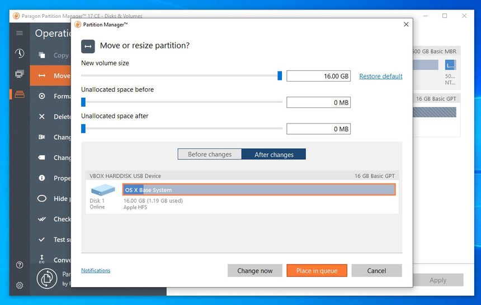
Task: Click the computer monitor icon in sidebar
Action: click(20, 74)
